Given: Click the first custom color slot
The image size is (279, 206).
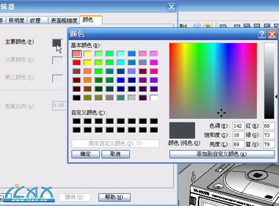Looking at the screenshot, I should (77, 121).
